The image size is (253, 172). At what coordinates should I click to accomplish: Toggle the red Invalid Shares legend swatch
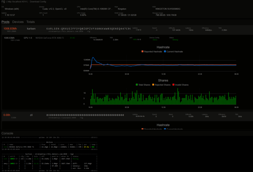click(x=173, y=85)
